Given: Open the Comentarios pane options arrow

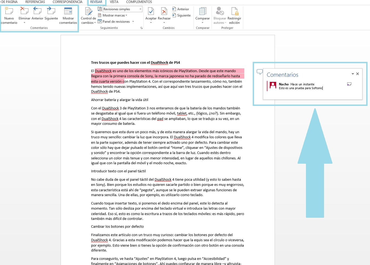Looking at the screenshot, I should (x=353, y=74).
